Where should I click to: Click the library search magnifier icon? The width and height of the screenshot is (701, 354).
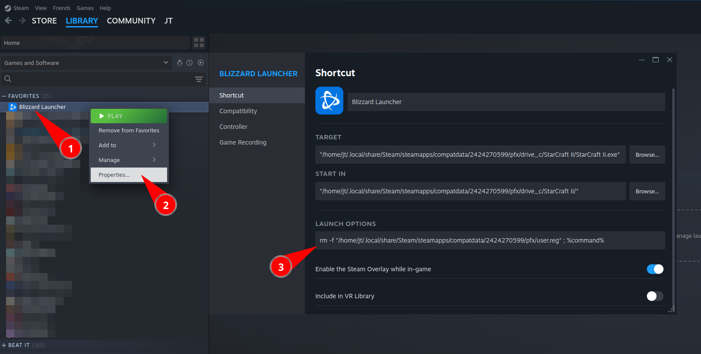(8, 79)
